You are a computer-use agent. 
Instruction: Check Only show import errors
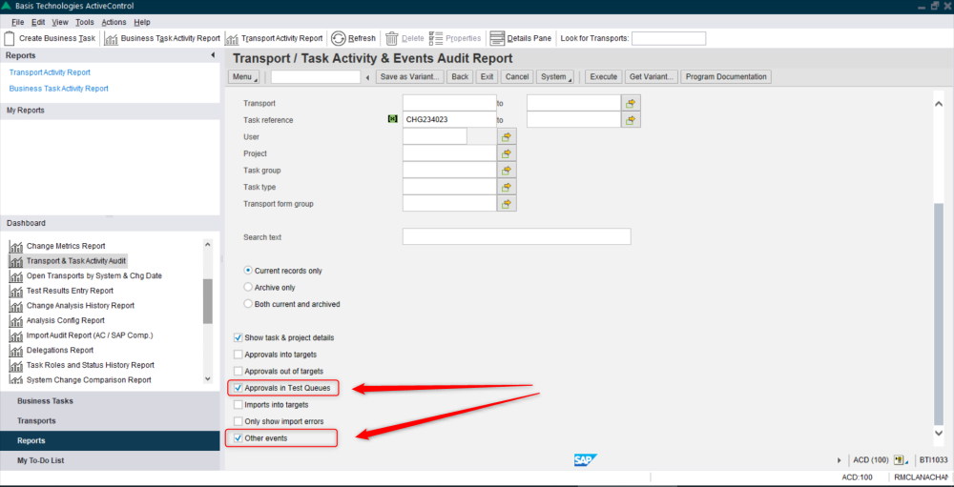pyautogui.click(x=238, y=421)
